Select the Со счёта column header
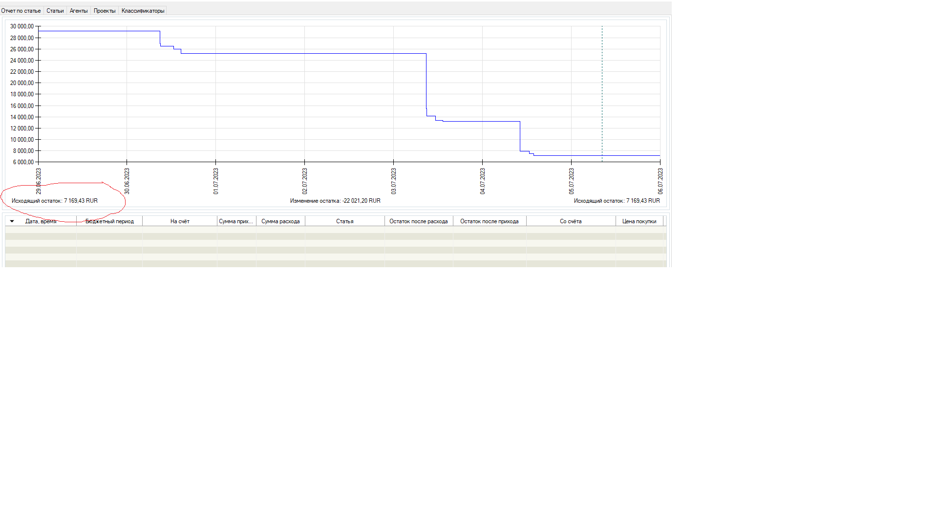The width and height of the screenshot is (938, 509). click(571, 221)
